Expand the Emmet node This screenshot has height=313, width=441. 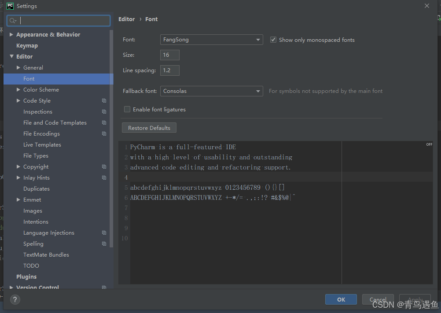coord(18,199)
